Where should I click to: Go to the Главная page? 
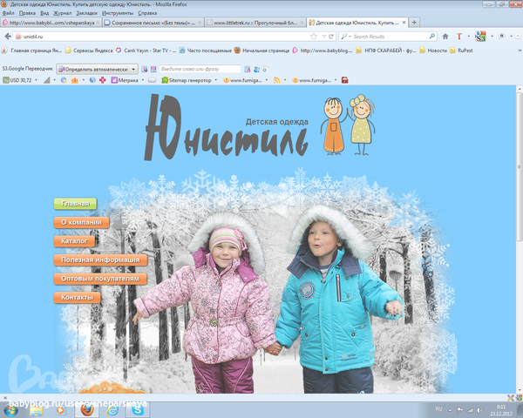(76, 203)
